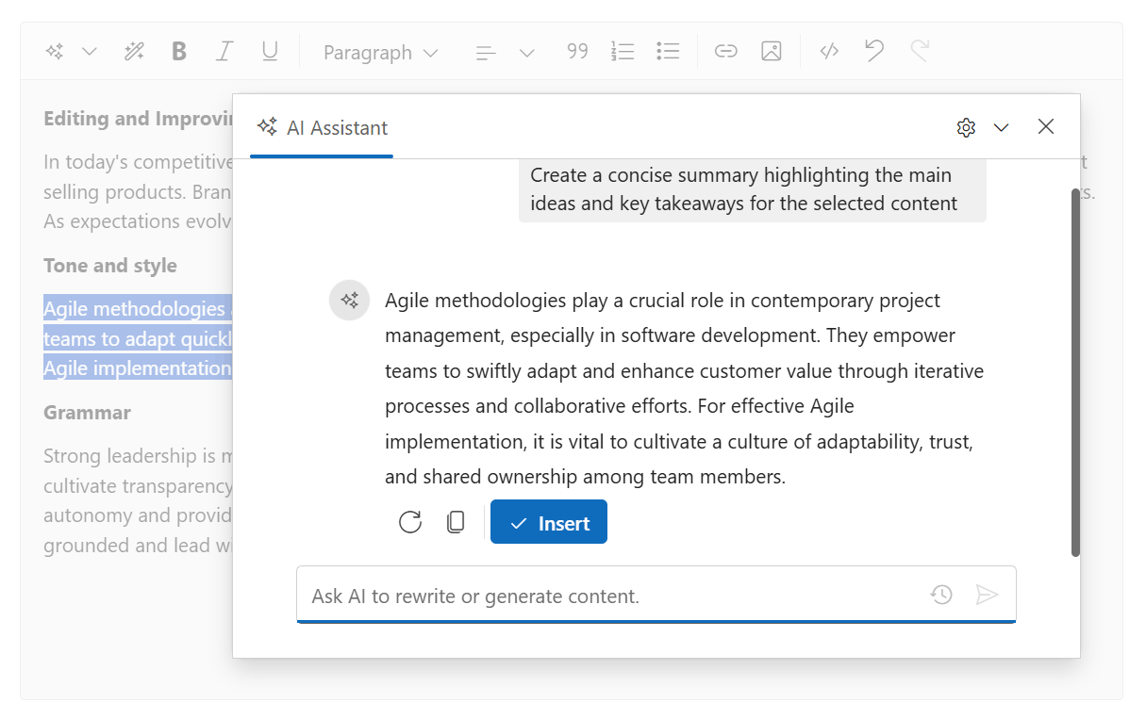Expand the AI Assistant settings chevron
This screenshot has width=1146, height=719.
(1002, 127)
